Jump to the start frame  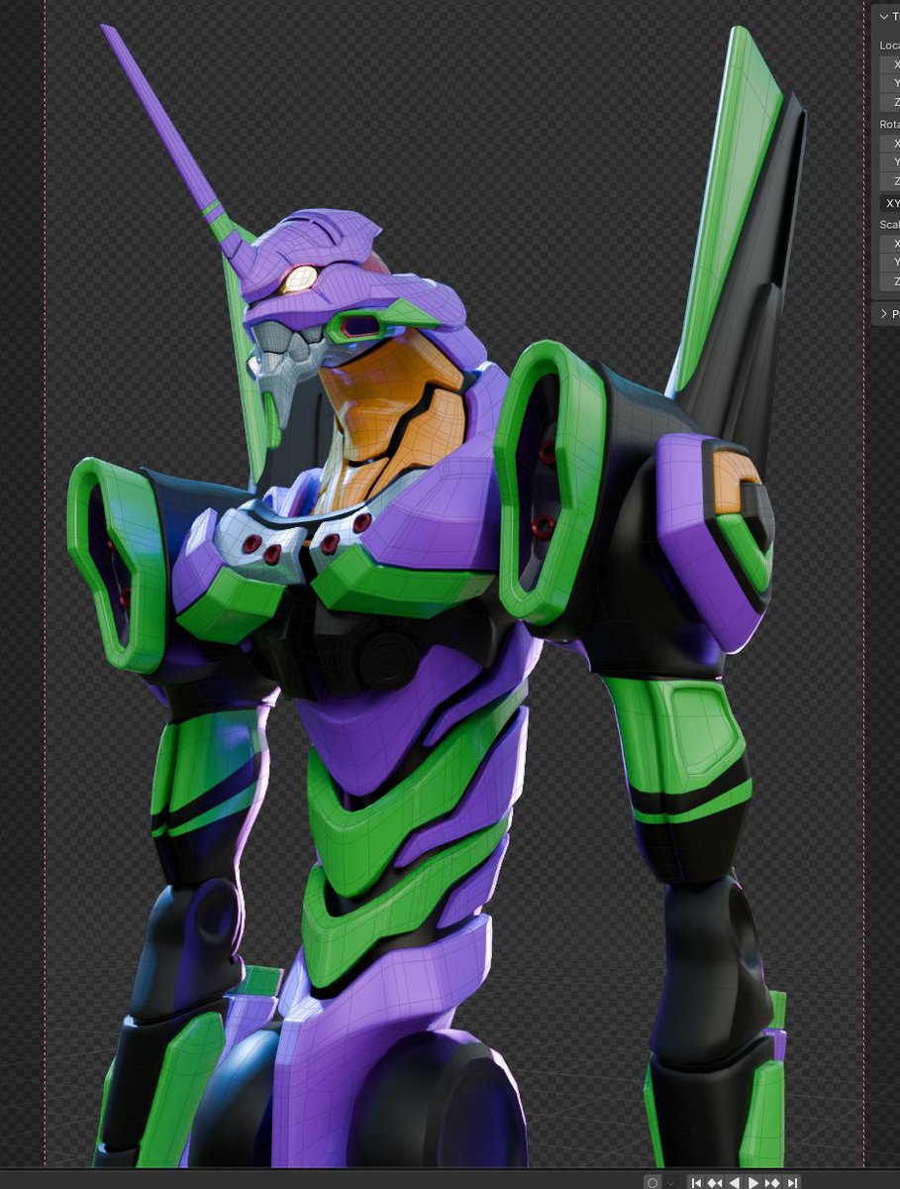click(x=696, y=1182)
